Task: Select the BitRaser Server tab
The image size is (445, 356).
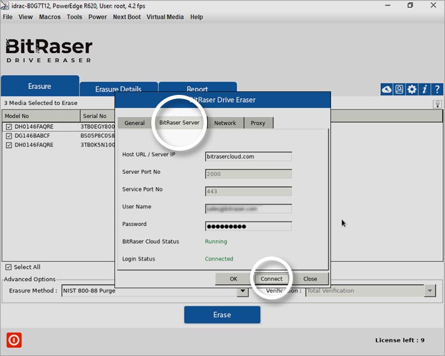Action: (179, 123)
